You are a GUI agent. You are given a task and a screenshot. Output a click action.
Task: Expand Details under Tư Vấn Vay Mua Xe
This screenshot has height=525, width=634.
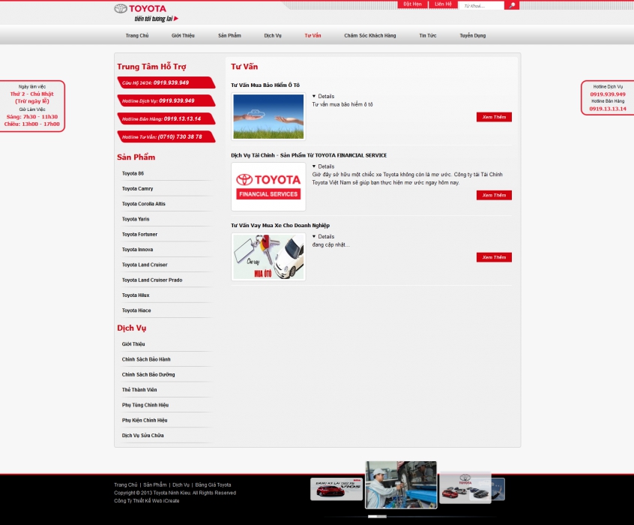323,236
